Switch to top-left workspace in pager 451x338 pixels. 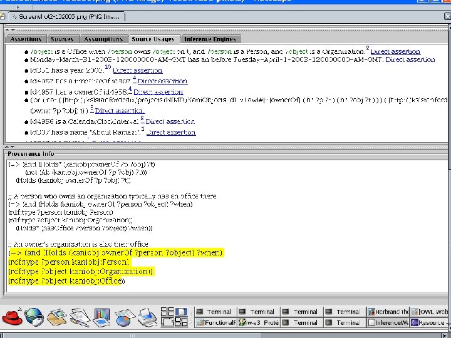[167, 312]
